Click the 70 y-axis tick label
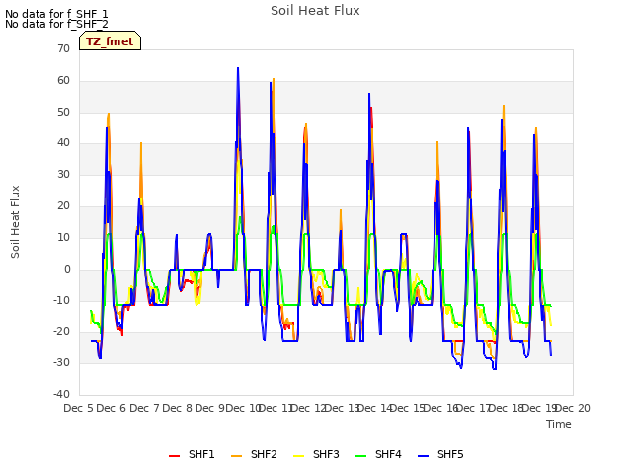Screen dimensions: 632x474 coord(63,48)
